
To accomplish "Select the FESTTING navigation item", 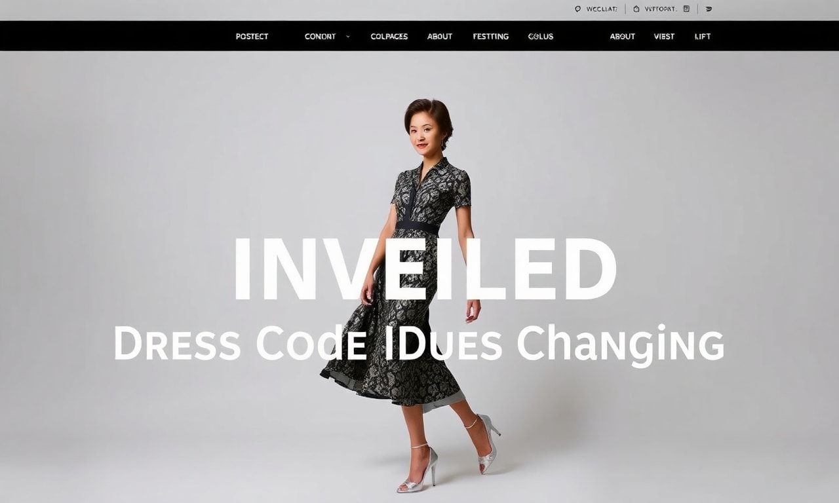I will point(491,37).
